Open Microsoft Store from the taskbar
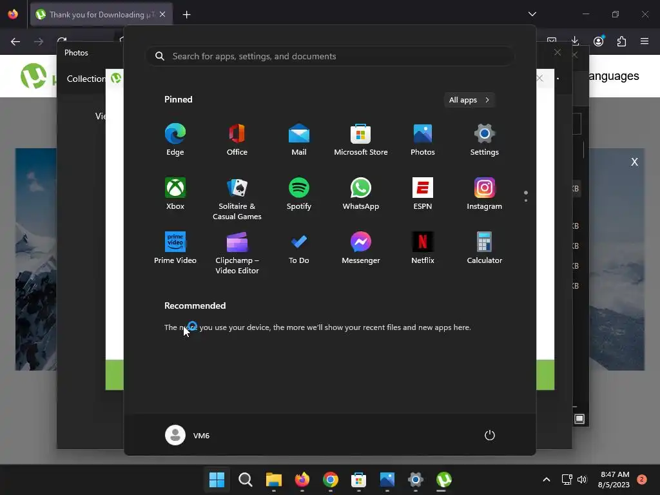Image resolution: width=660 pixels, height=495 pixels. [358, 480]
